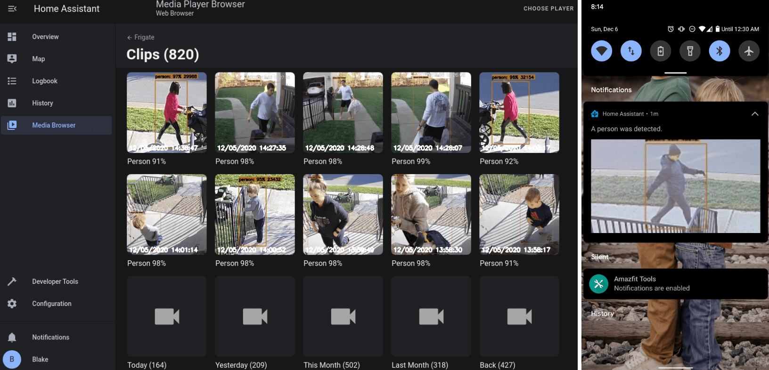769x370 pixels.
Task: Open the Overview dashboard icon
Action: click(12, 37)
